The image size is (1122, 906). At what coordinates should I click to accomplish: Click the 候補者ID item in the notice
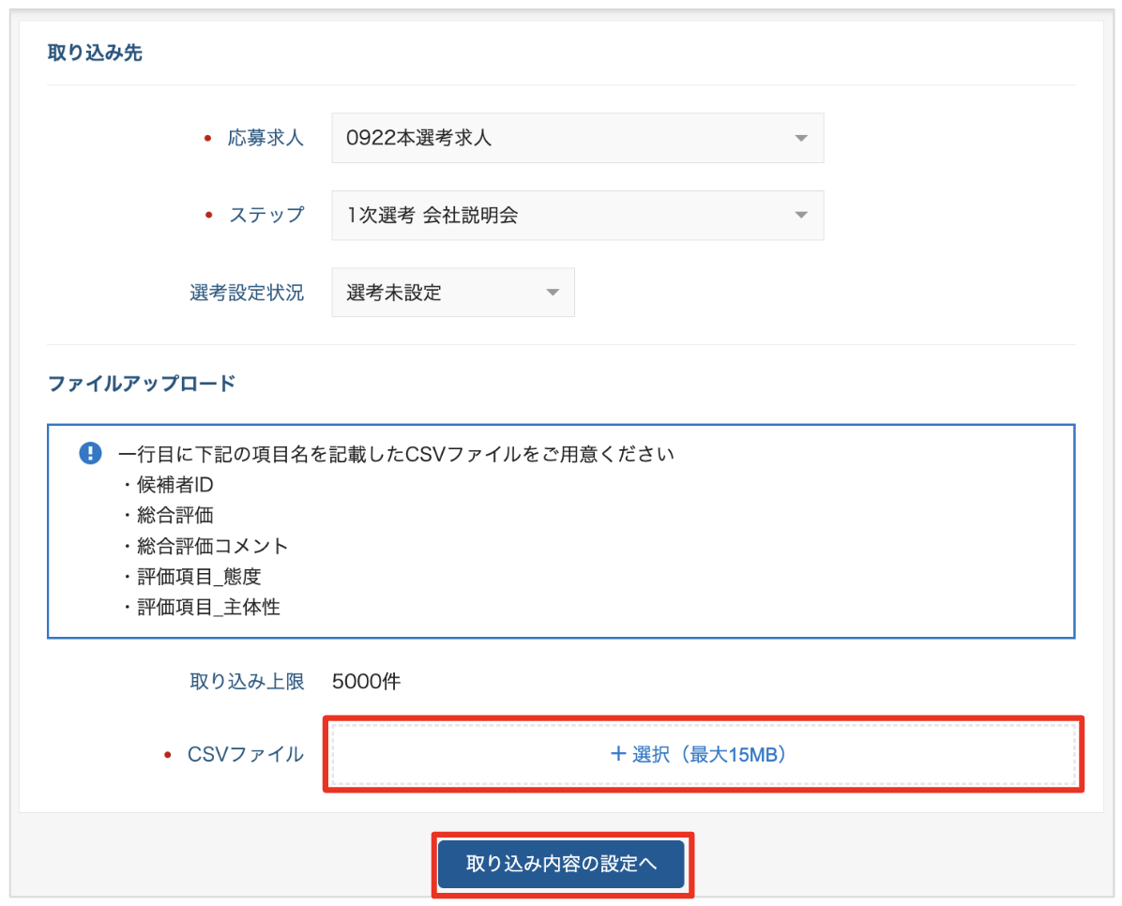click(x=175, y=485)
